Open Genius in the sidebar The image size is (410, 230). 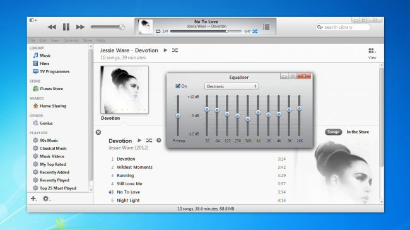(43, 123)
